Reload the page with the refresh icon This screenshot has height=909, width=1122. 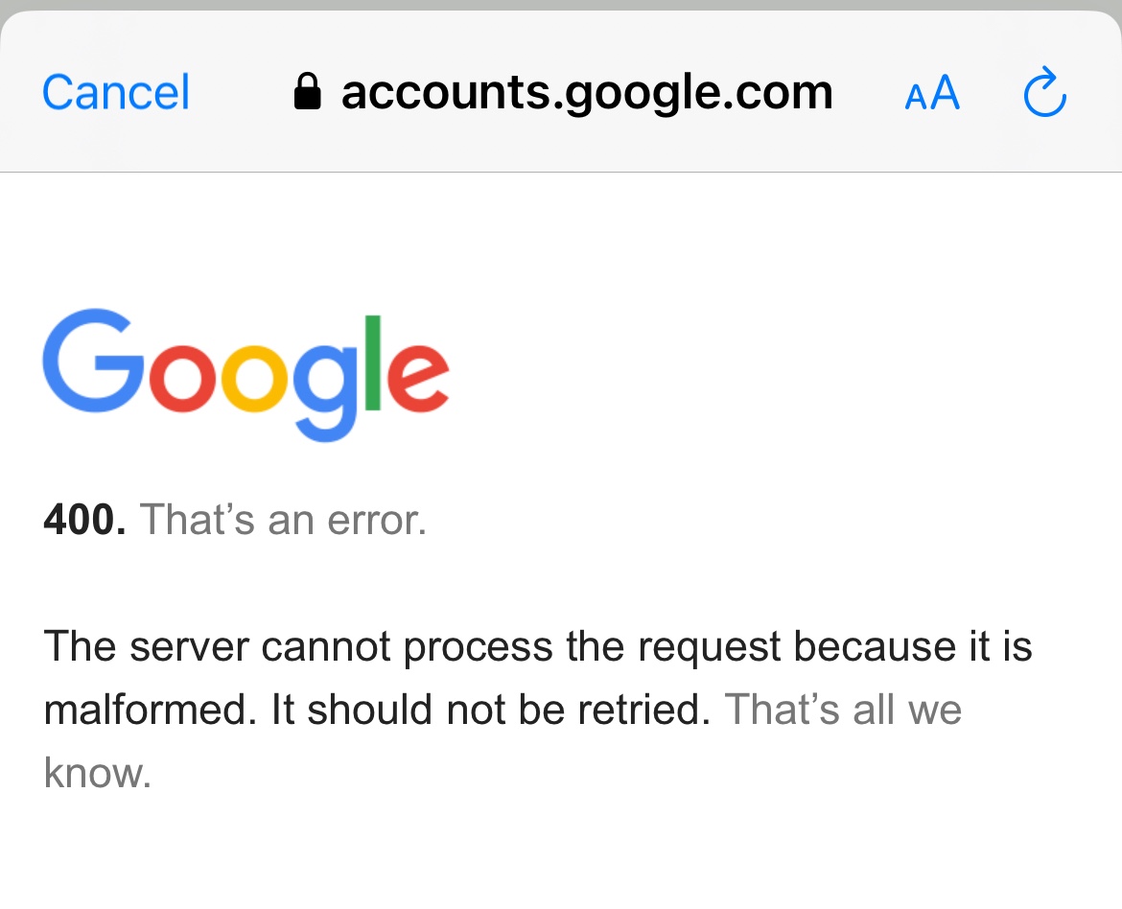click(1044, 93)
